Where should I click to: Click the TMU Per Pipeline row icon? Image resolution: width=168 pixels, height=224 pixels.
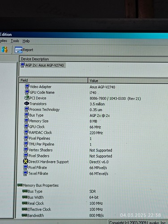[26, 144]
